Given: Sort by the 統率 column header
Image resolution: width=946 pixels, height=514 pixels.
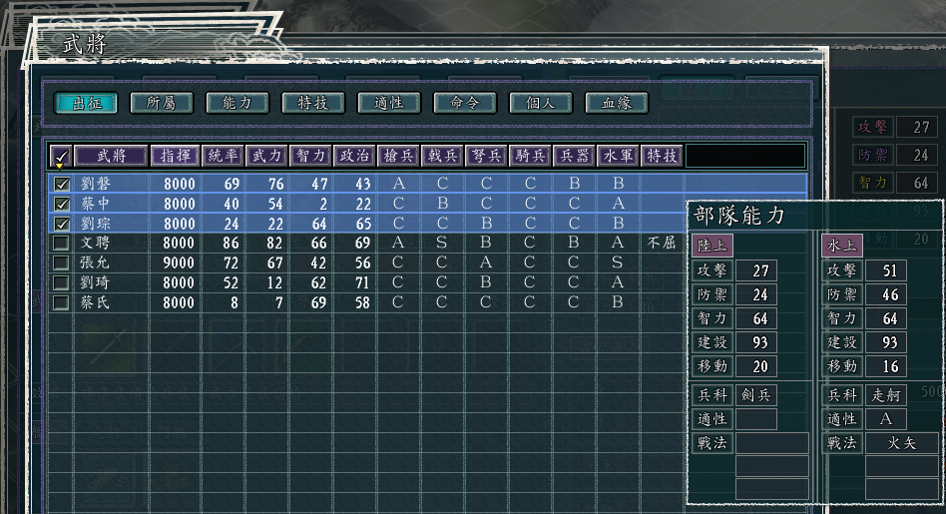Looking at the screenshot, I should [223, 156].
